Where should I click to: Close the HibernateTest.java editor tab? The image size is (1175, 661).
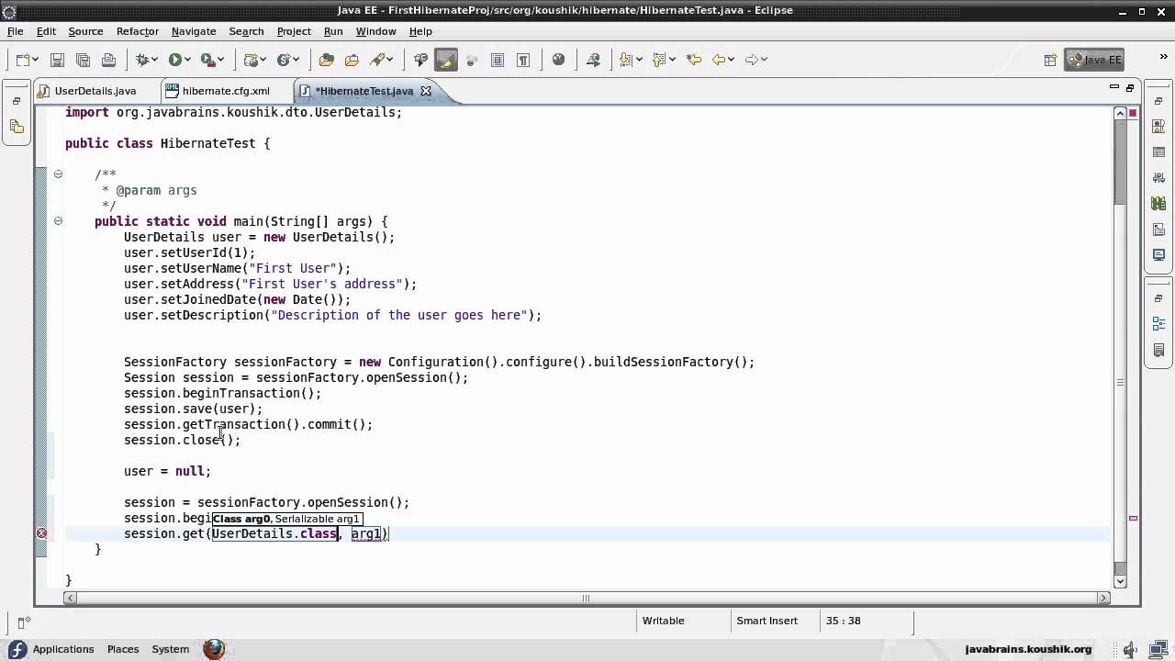[x=426, y=91]
